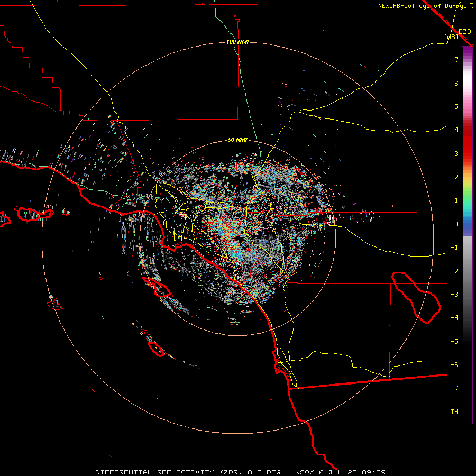Click the -6 value on color scale
Image resolution: width=476 pixels, height=476 pixels.
click(454, 364)
